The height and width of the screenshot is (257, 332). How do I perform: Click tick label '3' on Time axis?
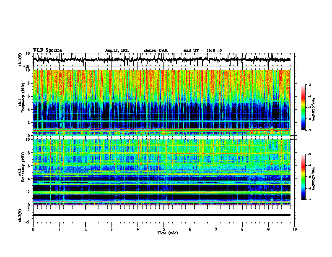[112, 229]
